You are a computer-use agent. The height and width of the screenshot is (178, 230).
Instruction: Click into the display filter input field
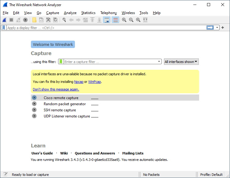coord(106,28)
